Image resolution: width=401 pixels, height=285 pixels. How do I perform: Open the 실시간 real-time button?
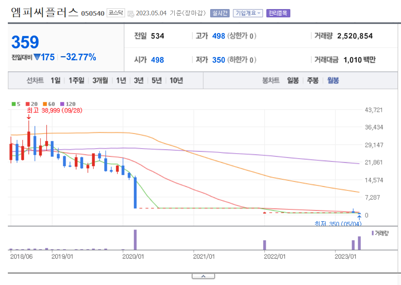[220, 13]
